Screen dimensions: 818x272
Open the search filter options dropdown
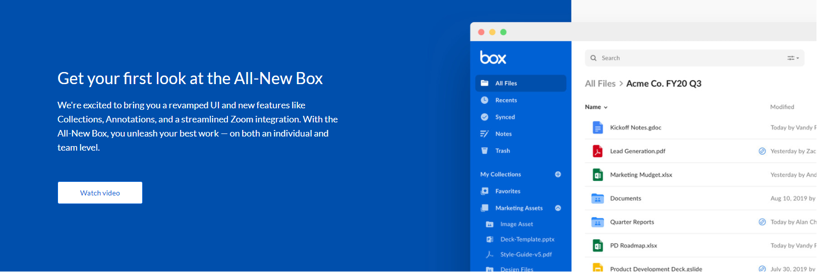[x=793, y=58]
